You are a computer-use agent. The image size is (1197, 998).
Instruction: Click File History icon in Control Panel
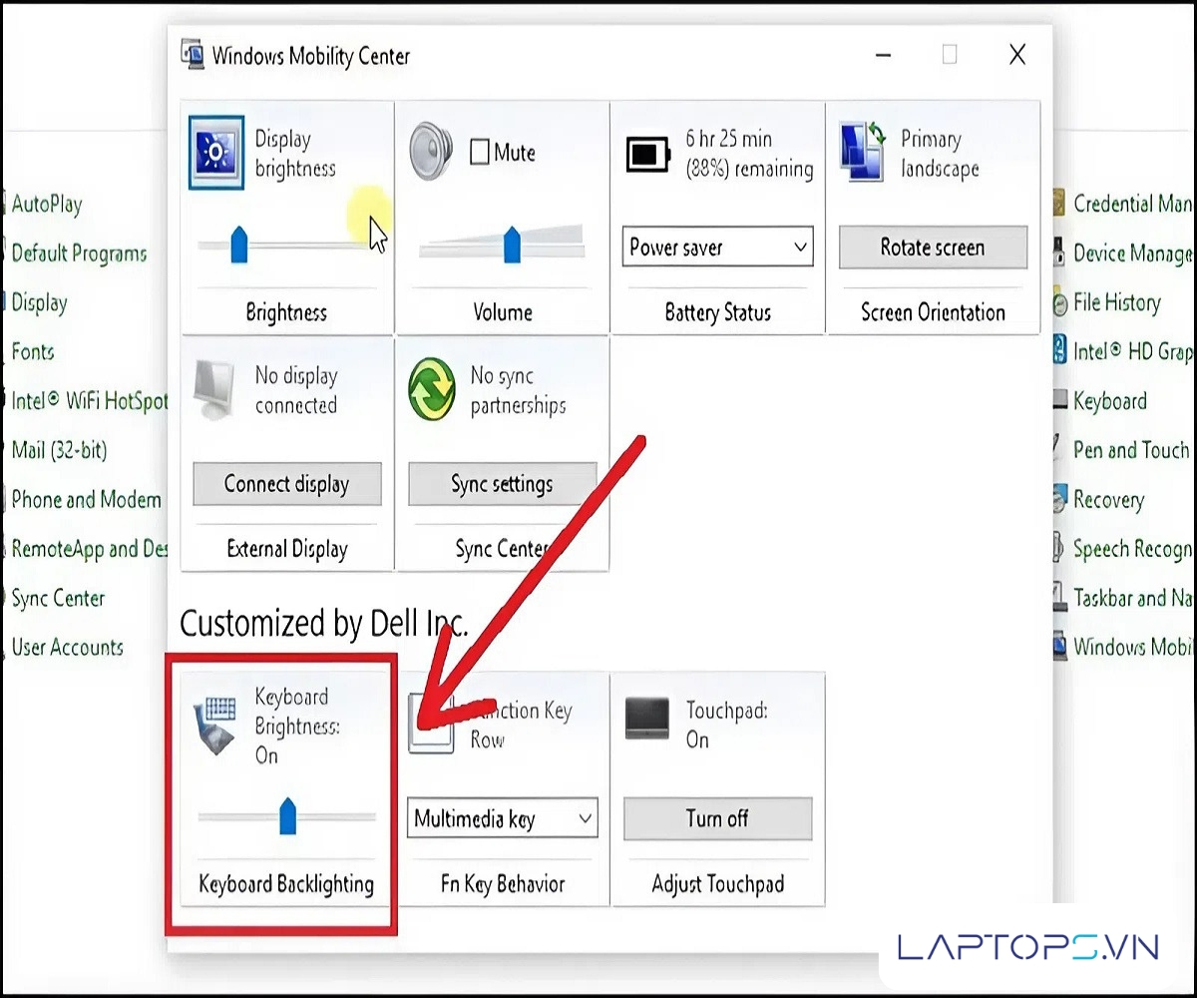tap(1059, 302)
